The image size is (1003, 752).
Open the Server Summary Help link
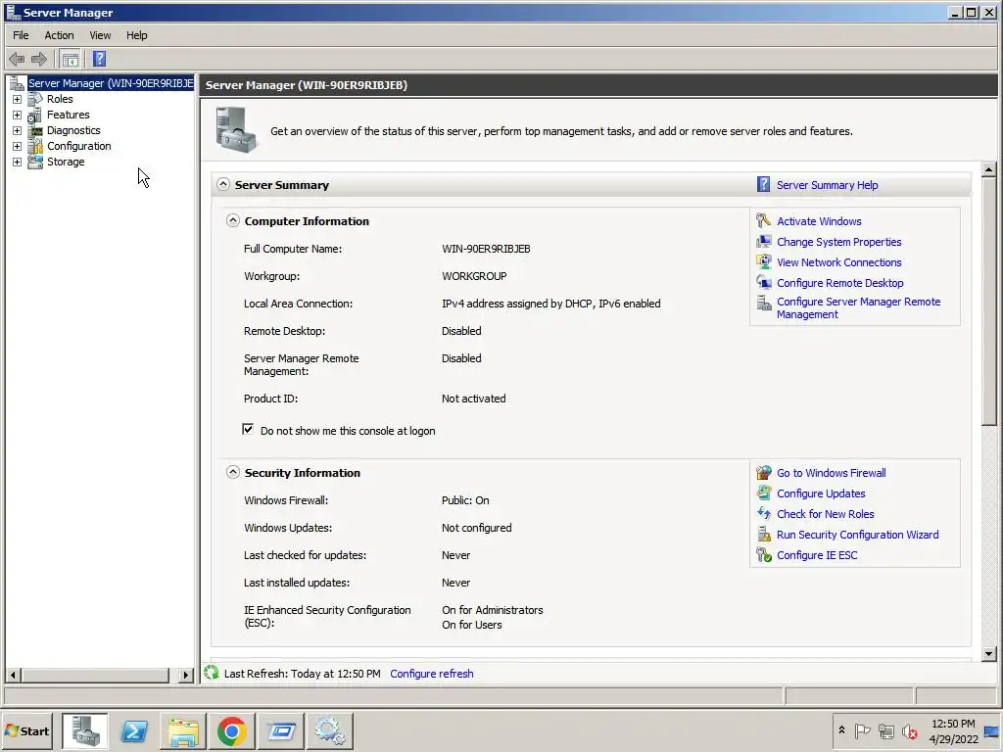[827, 185]
